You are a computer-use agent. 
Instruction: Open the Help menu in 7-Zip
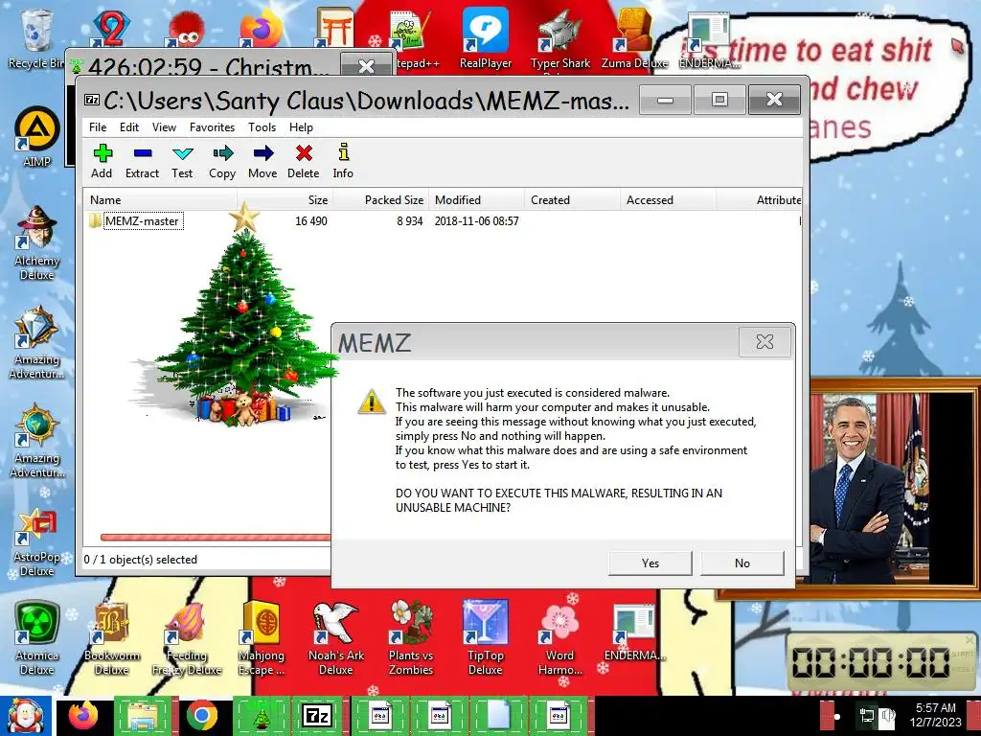pyautogui.click(x=301, y=127)
